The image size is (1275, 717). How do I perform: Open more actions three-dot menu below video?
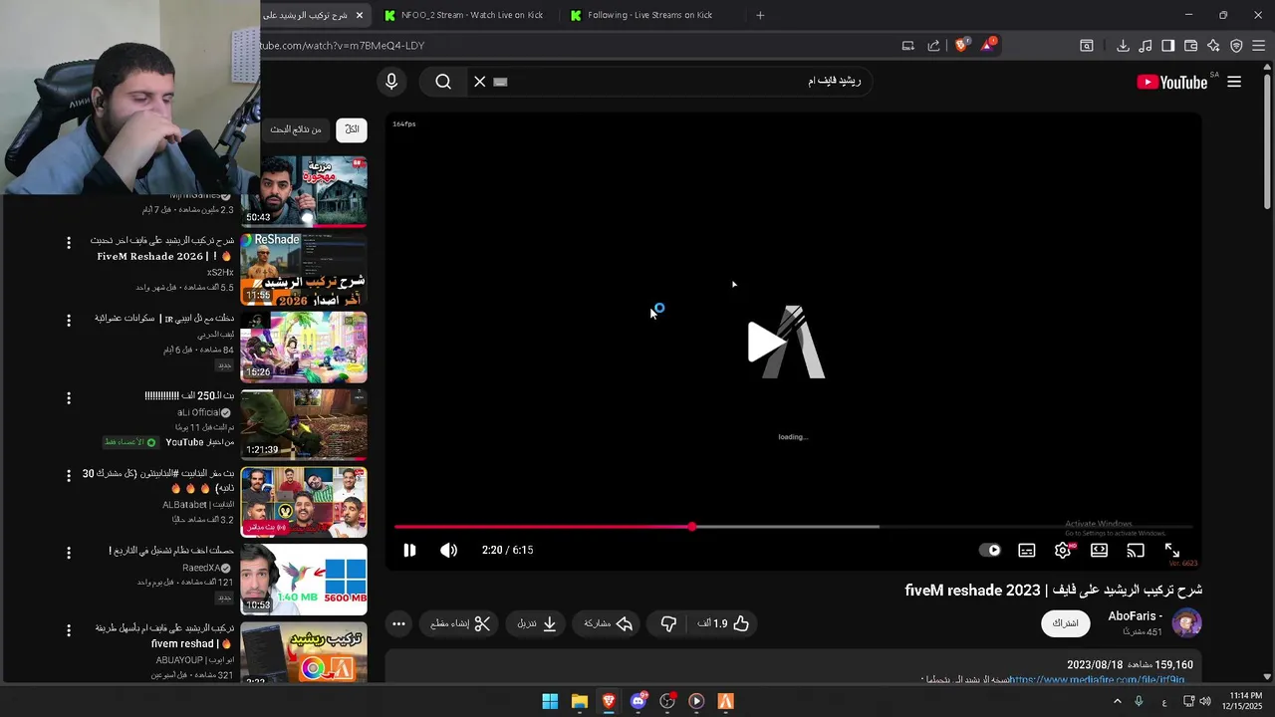[398, 623]
